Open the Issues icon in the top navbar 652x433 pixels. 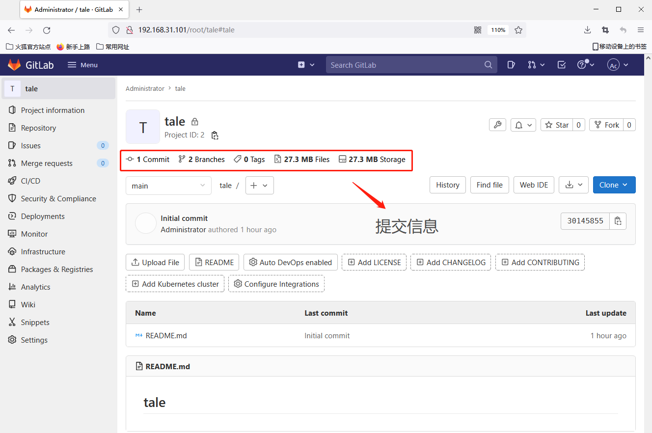[x=511, y=65]
